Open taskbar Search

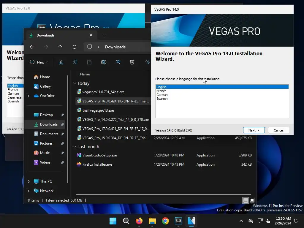pyautogui.click(x=126, y=221)
